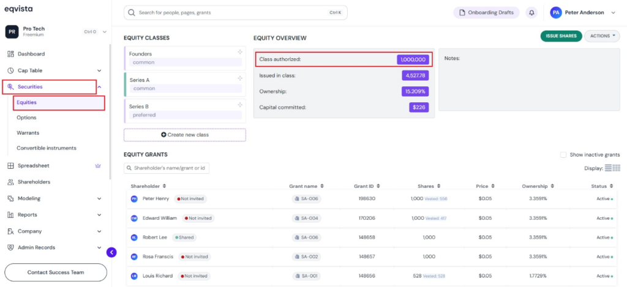This screenshot has width=627, height=287.
Task: Sort by Ownership column
Action: [x=538, y=186]
